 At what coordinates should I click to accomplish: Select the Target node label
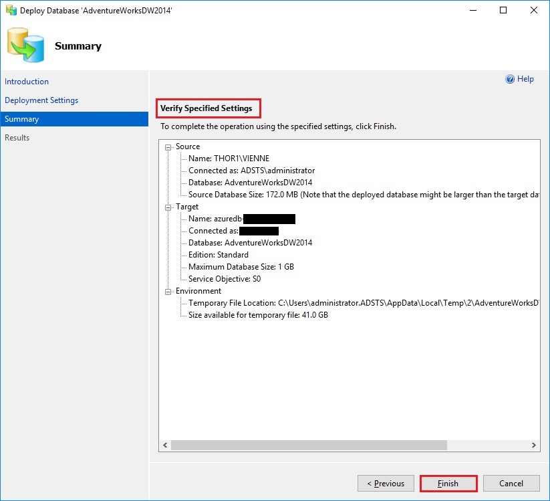[187, 207]
